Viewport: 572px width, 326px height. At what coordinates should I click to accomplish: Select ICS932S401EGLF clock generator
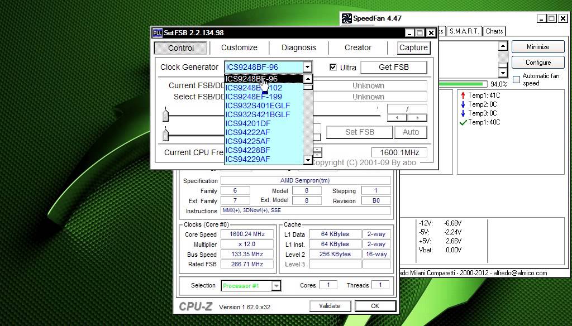(x=264, y=106)
